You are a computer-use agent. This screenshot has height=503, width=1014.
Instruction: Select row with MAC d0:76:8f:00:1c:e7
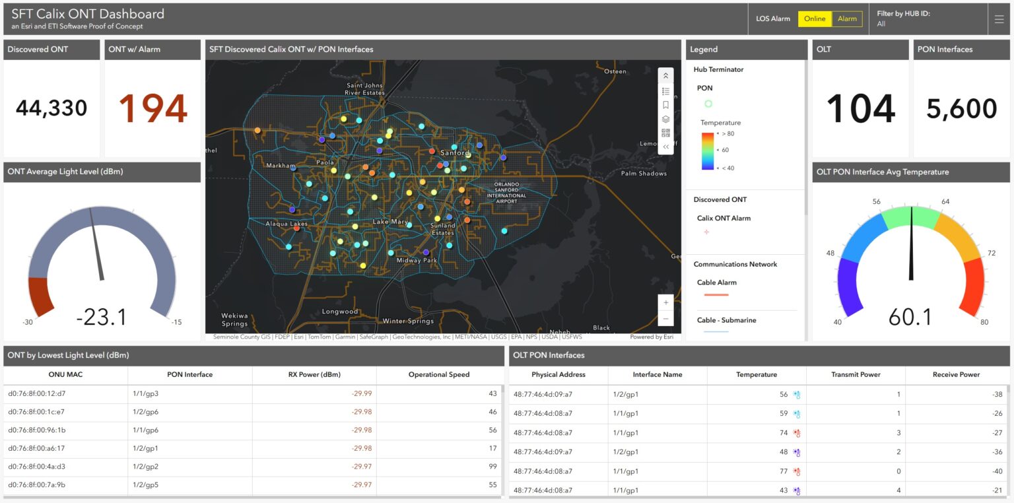click(x=253, y=412)
